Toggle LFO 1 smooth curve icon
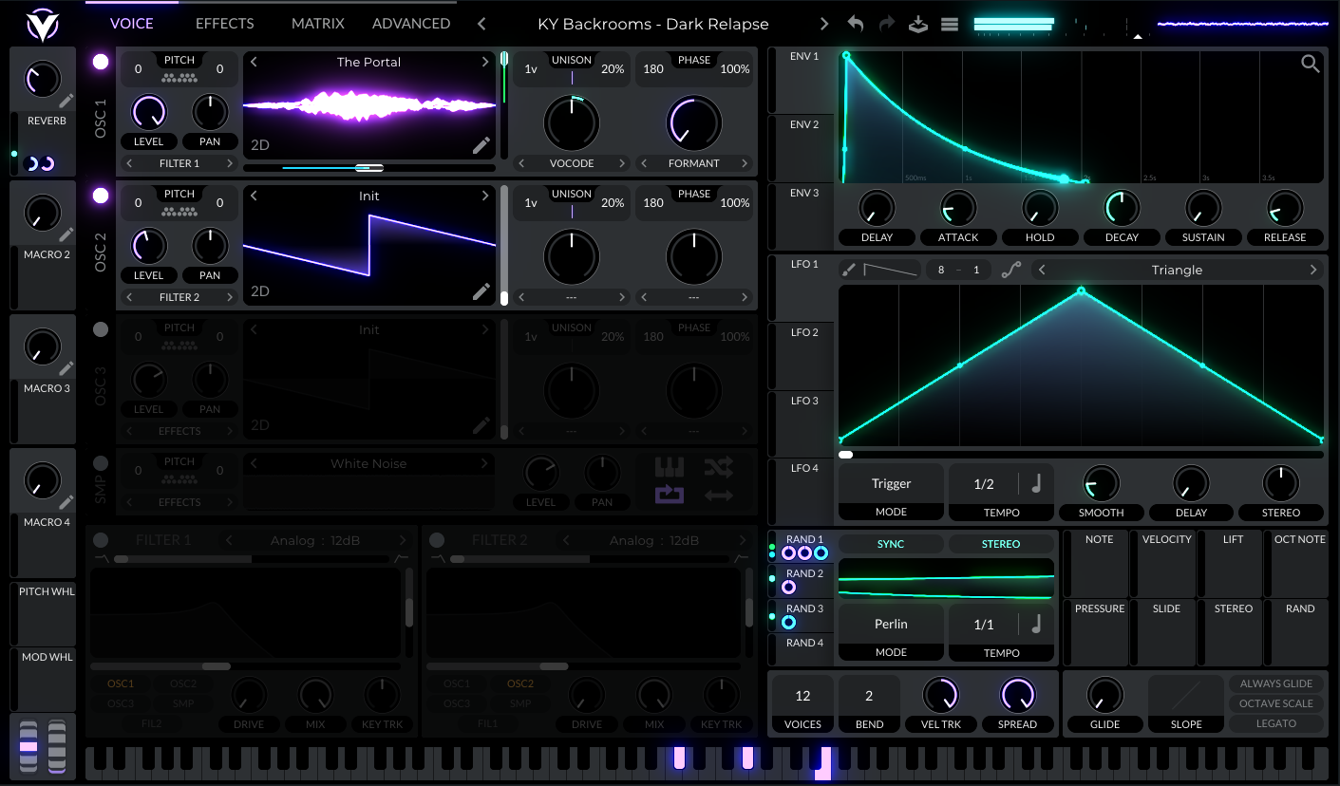This screenshot has height=786, width=1340. [1011, 271]
